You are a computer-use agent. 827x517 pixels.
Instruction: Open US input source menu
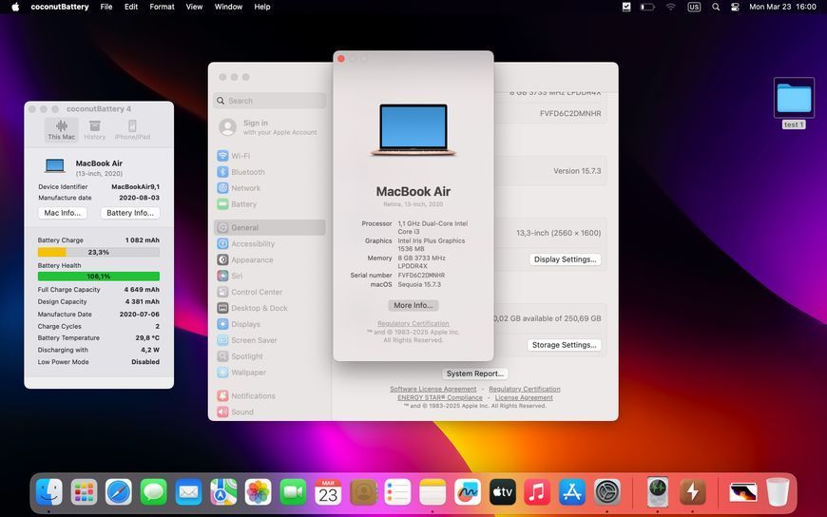pos(694,7)
